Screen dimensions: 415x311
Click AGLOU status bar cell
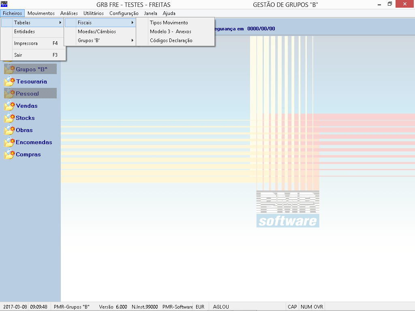point(221,307)
